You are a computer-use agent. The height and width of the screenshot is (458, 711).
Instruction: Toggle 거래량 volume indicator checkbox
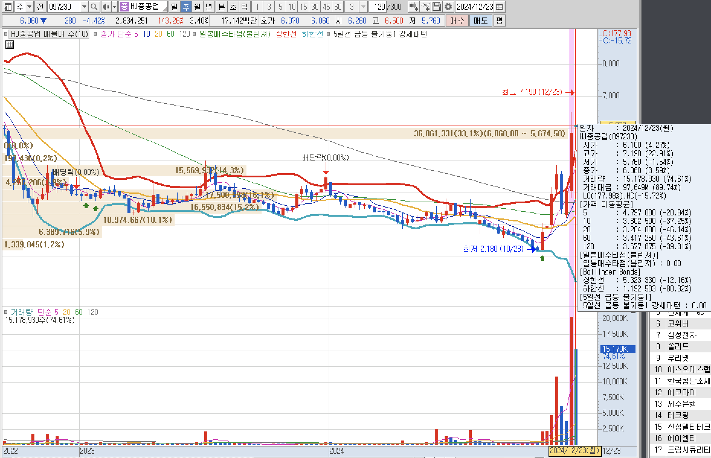point(6,312)
